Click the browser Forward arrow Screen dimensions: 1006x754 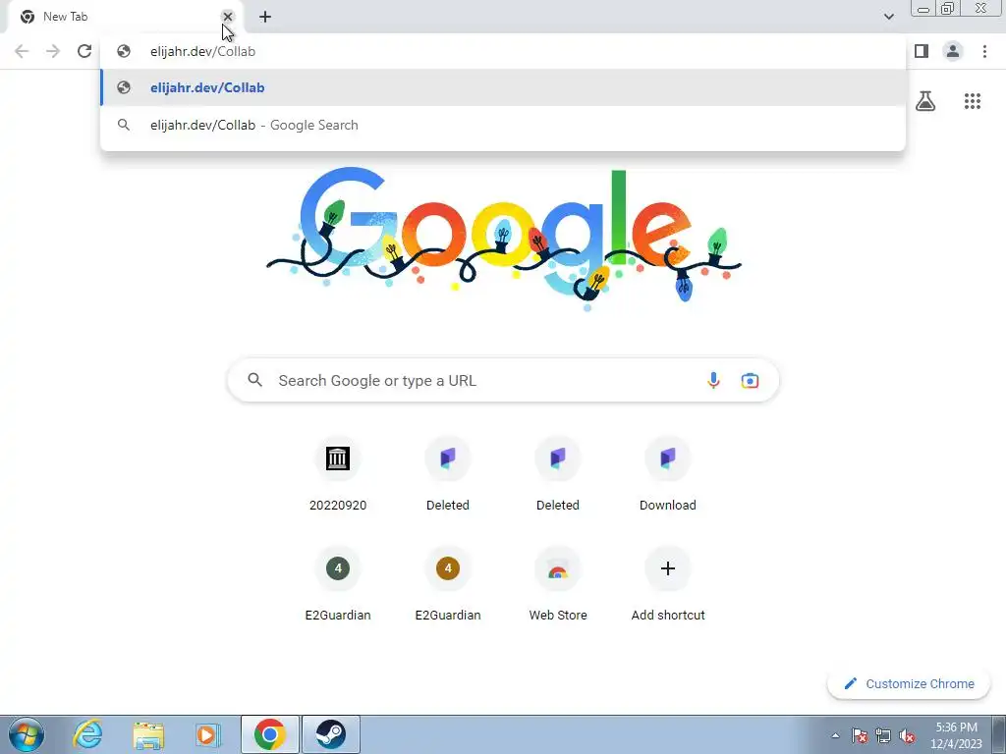pyautogui.click(x=53, y=51)
